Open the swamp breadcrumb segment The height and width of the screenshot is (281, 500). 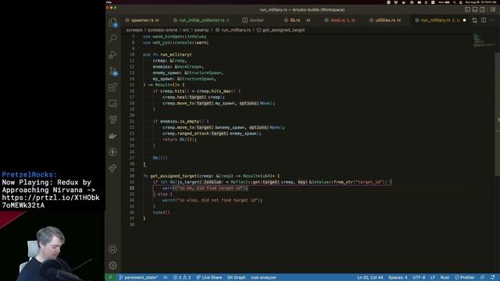point(202,30)
